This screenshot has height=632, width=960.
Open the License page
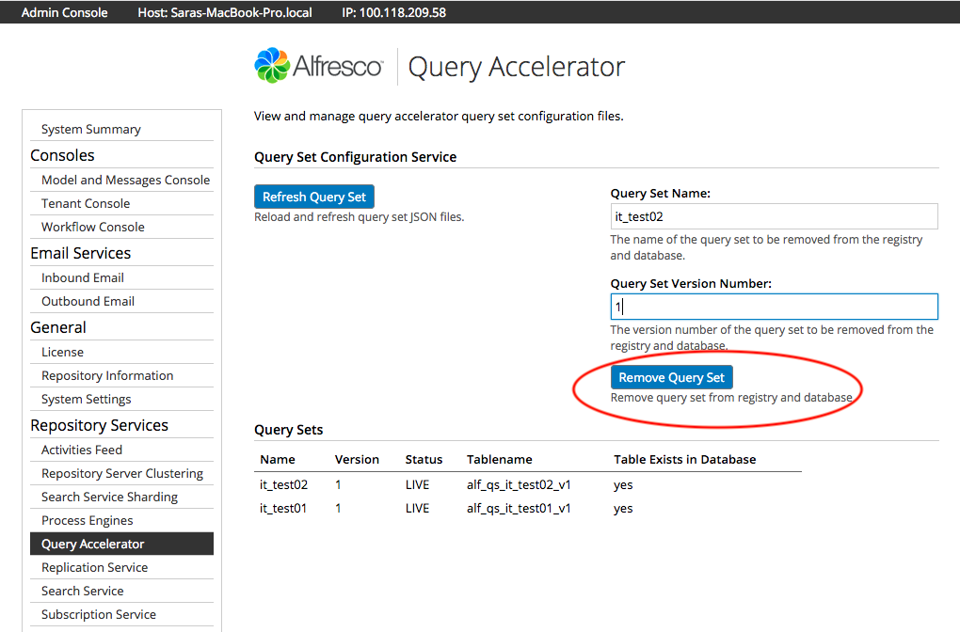[x=61, y=352]
